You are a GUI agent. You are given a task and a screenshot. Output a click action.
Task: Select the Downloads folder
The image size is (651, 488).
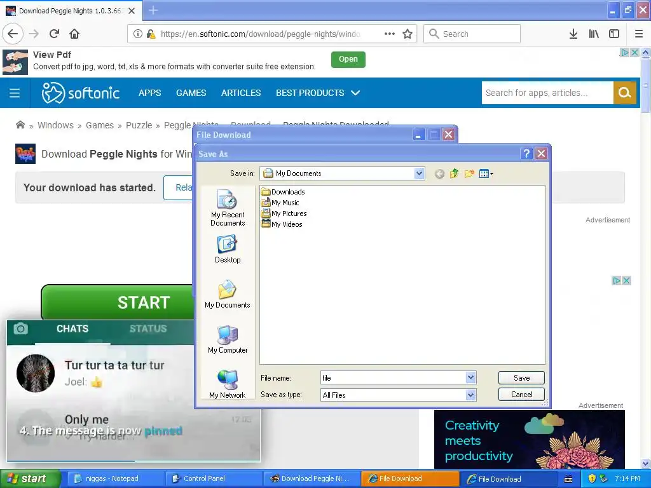[x=283, y=192]
